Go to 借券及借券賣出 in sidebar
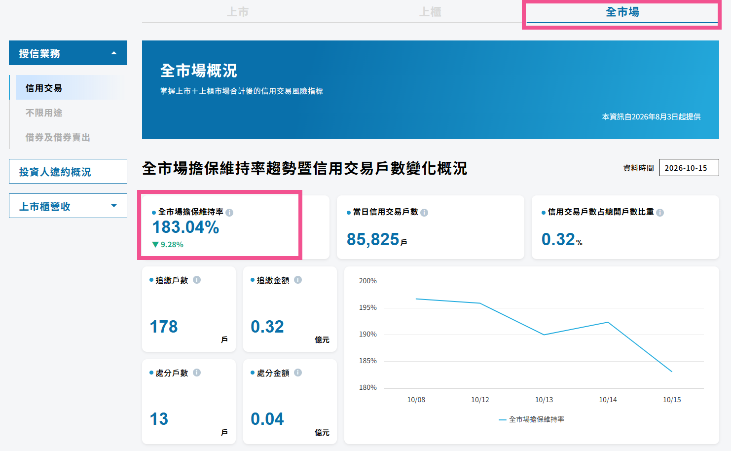Image resolution: width=731 pixels, height=451 pixels. point(58,137)
